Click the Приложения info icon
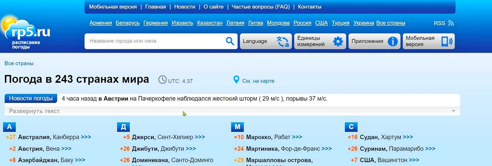Image resolution: width=492 pixels, height=166 pixels. [x=392, y=41]
